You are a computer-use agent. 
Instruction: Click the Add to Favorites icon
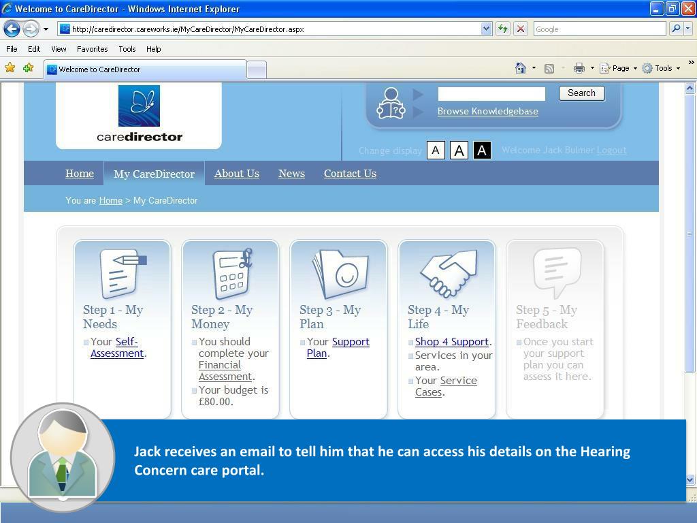[x=29, y=67]
